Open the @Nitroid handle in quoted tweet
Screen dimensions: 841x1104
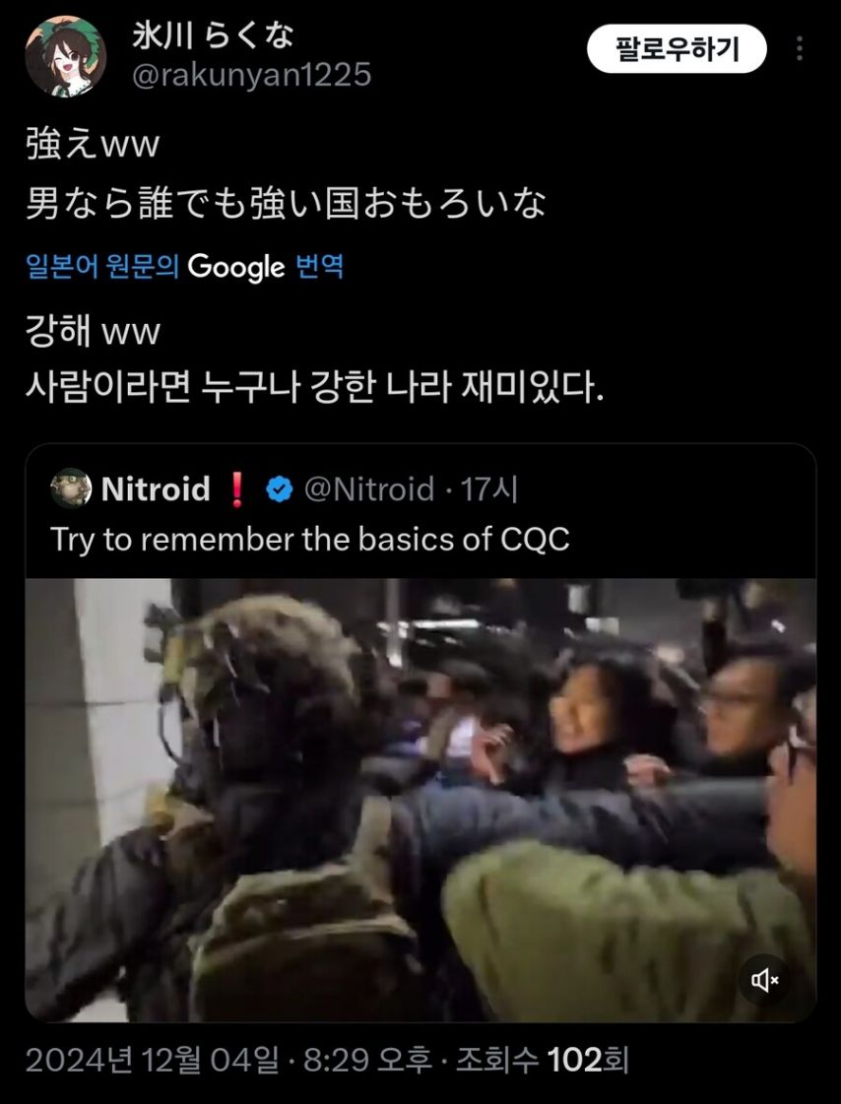(368, 489)
